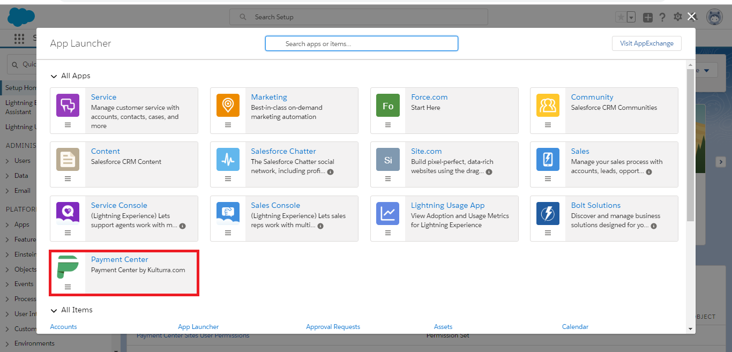Click the drag handle on Service tile
The image size is (732, 352).
(x=68, y=125)
